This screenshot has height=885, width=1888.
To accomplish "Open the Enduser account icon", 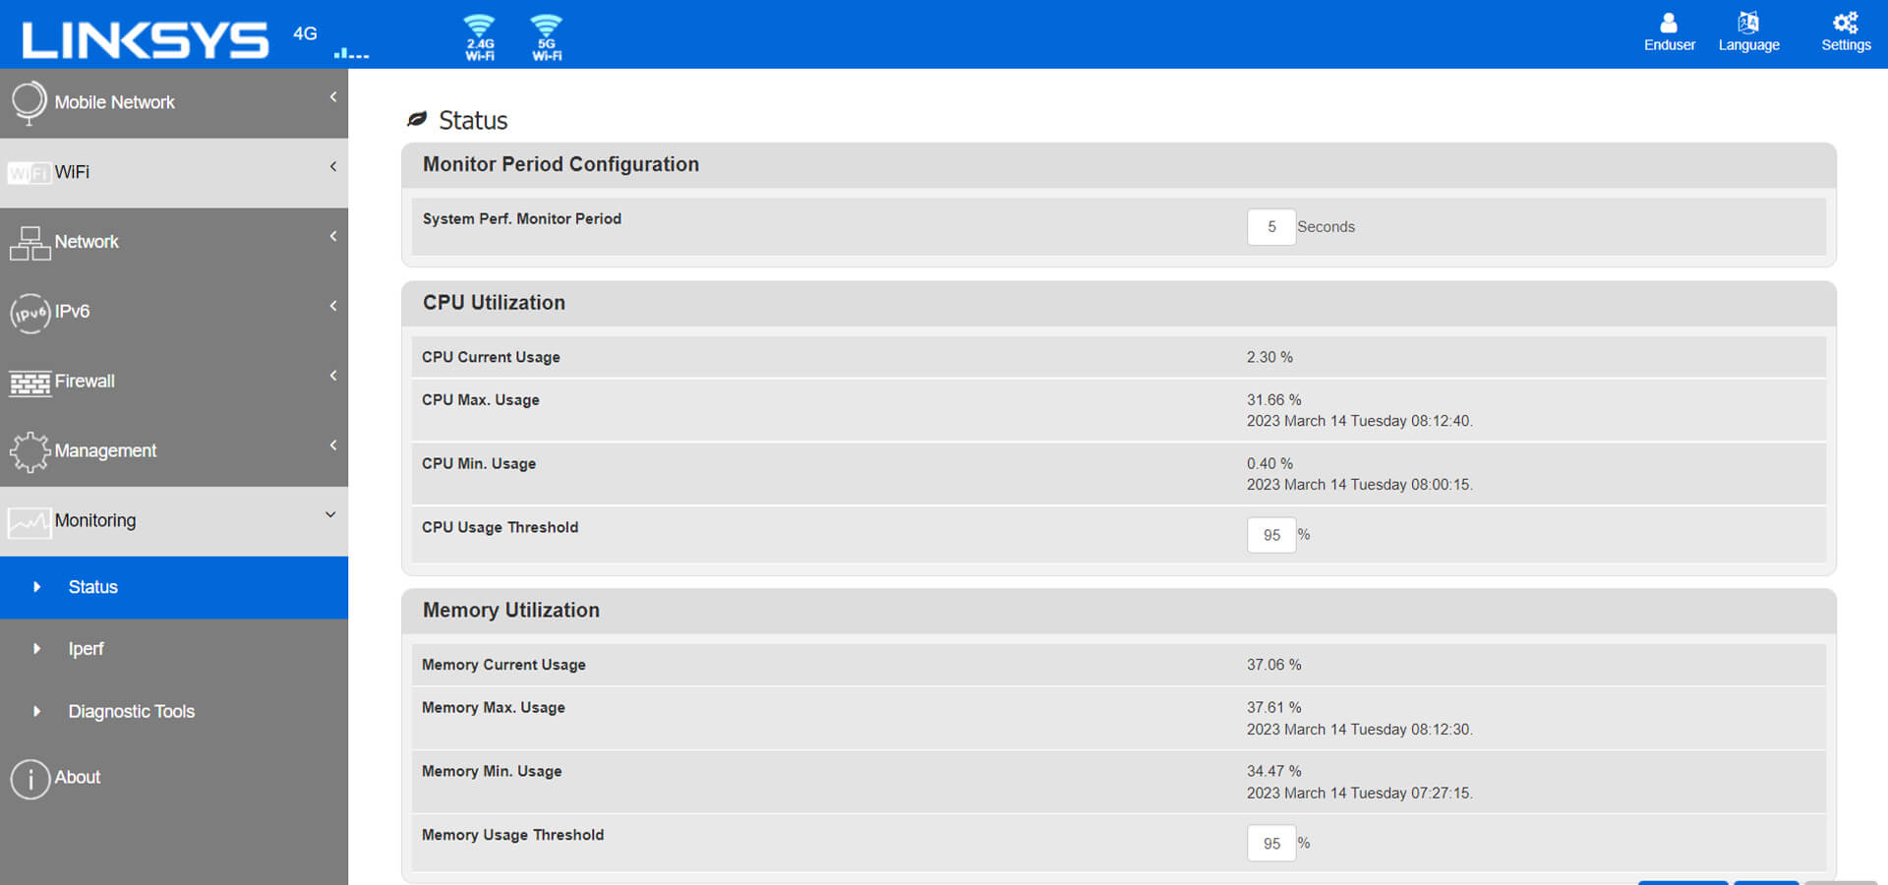I will pyautogui.click(x=1669, y=31).
